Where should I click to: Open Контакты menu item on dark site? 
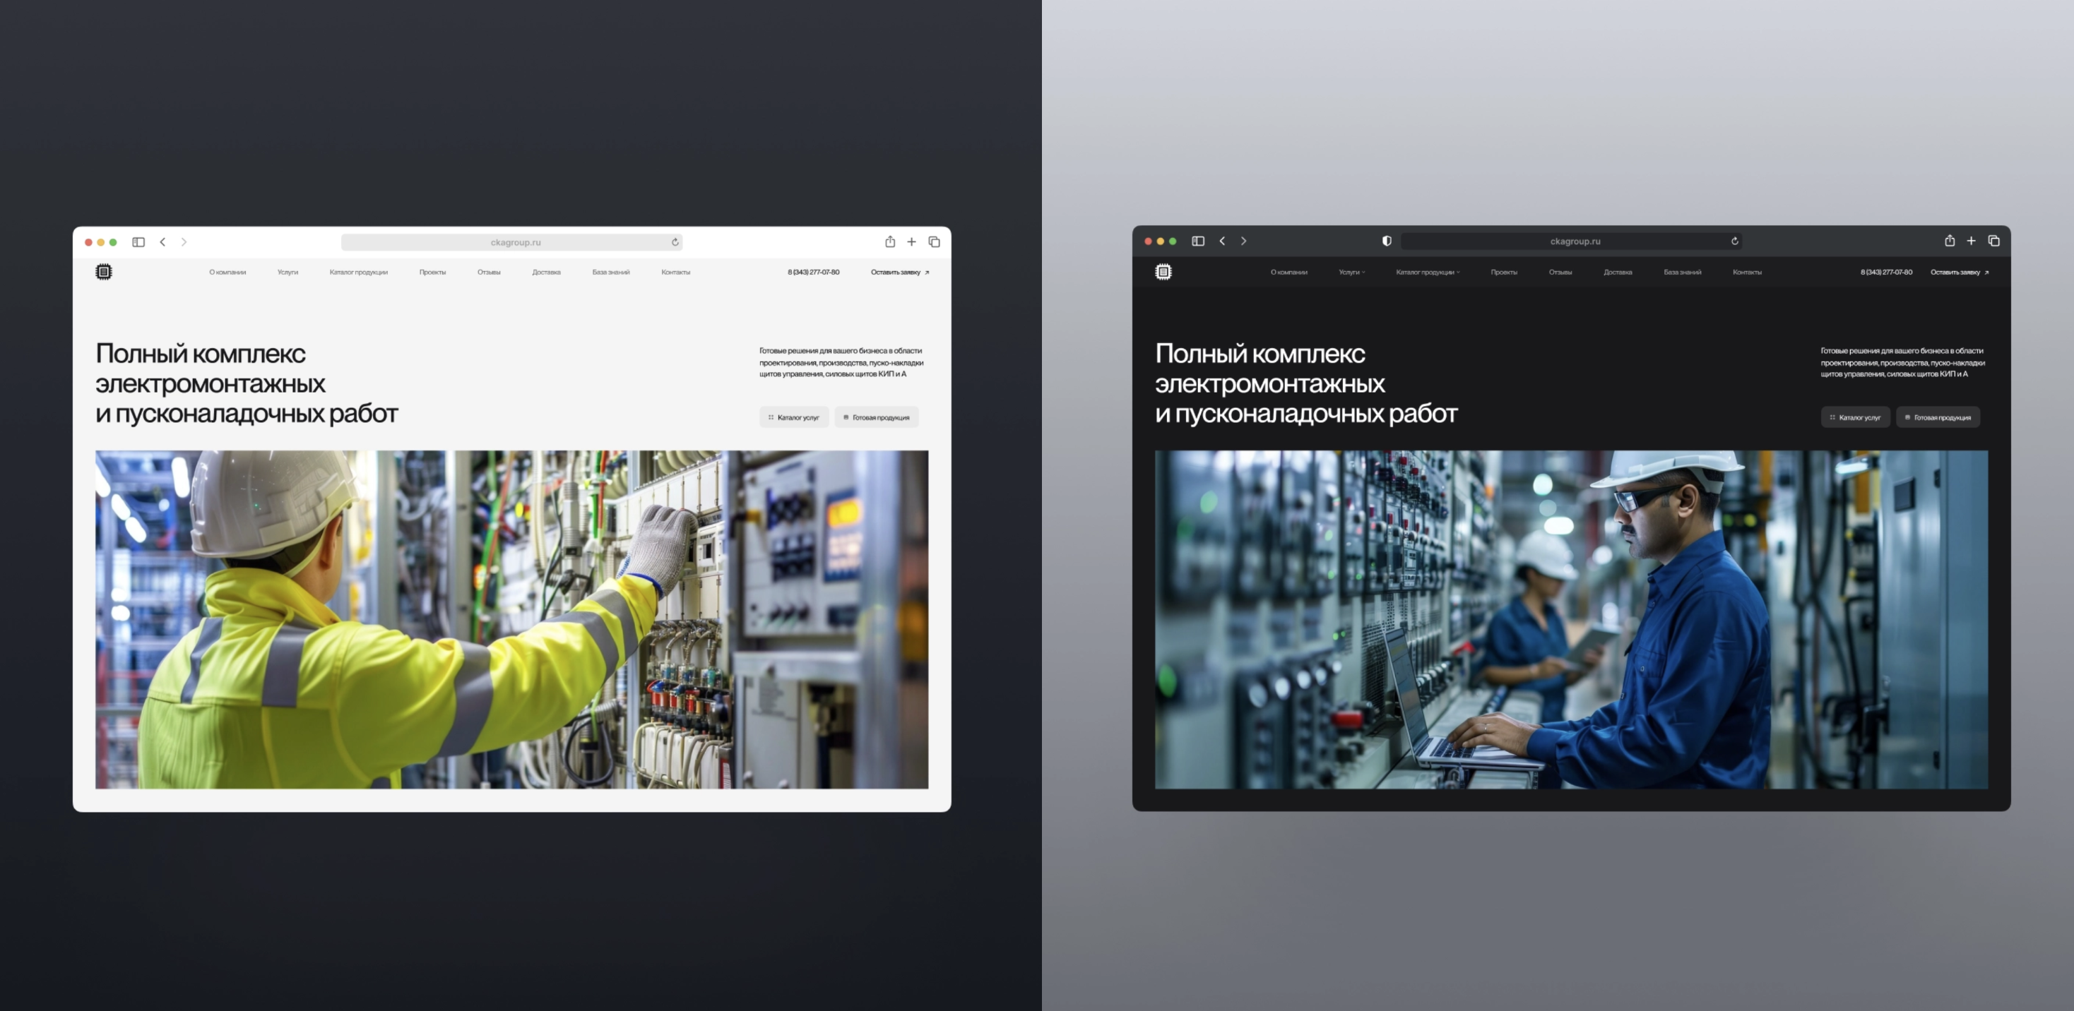[x=1746, y=272]
